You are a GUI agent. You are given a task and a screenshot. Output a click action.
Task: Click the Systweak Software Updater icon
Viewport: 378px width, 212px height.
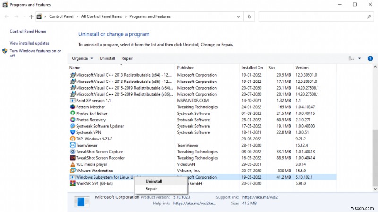[72, 126]
